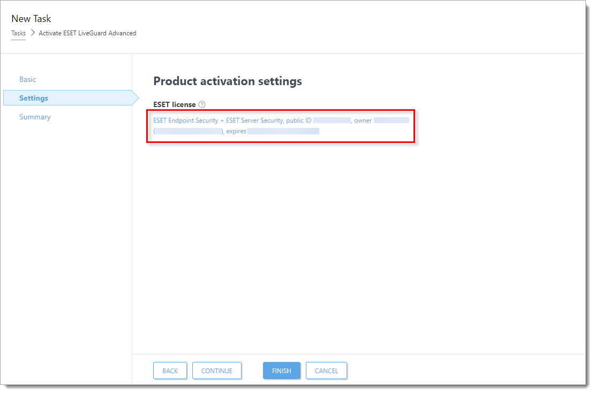
Task: Click the Product activation settings heading
Action: pos(228,81)
